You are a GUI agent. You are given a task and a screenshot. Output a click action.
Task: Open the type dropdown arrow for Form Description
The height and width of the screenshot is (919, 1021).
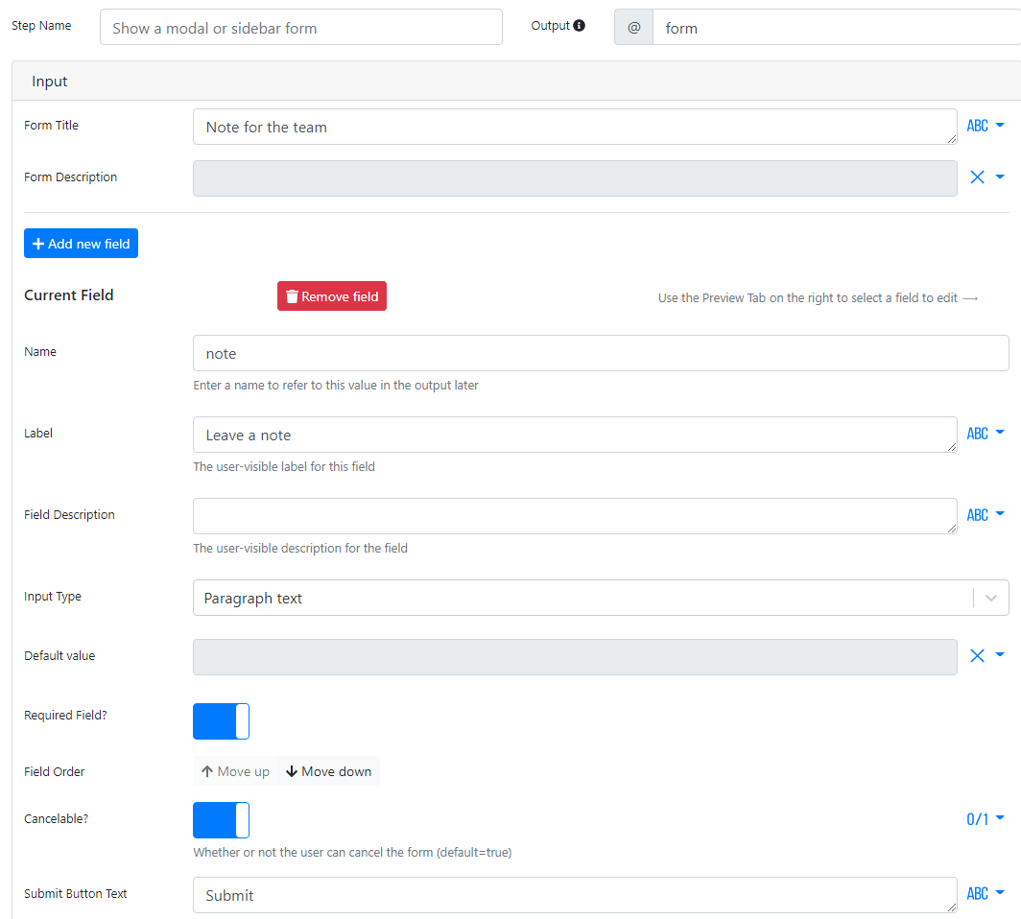pyautogui.click(x=1000, y=177)
